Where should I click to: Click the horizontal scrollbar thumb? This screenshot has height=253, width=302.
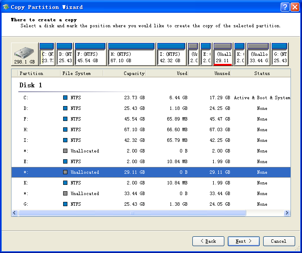click(x=132, y=213)
